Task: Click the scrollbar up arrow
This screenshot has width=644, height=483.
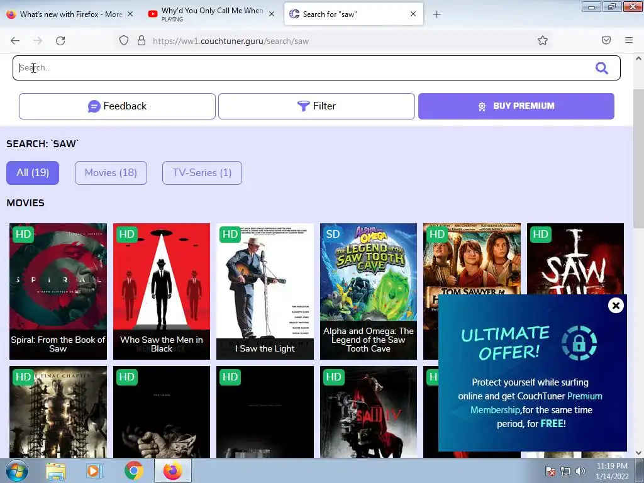Action: point(638,58)
